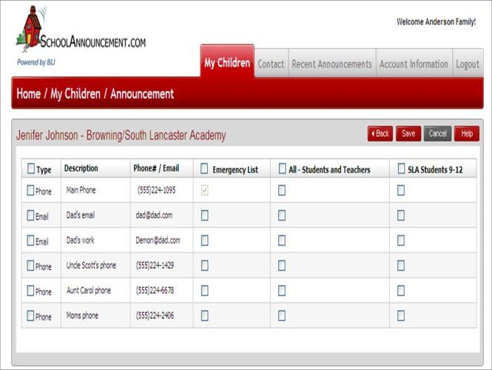Viewport: 492px width, 370px height.
Task: Check SLA Students 9-12 for Moms phone
Action: click(401, 316)
